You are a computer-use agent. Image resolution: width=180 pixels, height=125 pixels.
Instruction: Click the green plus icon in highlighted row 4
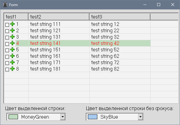click(13, 43)
